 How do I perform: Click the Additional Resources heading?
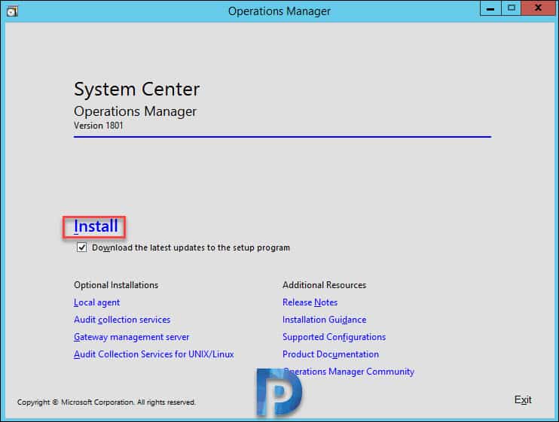pyautogui.click(x=324, y=285)
